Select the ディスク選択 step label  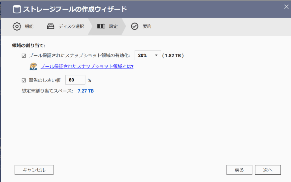coord(71,26)
